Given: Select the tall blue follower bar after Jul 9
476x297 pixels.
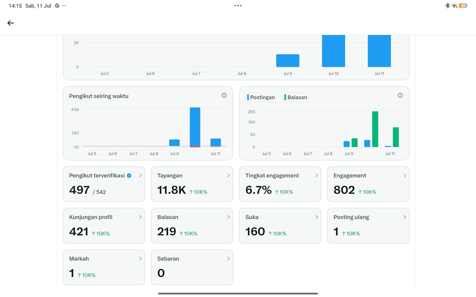Looking at the screenshot, I should click(195, 127).
